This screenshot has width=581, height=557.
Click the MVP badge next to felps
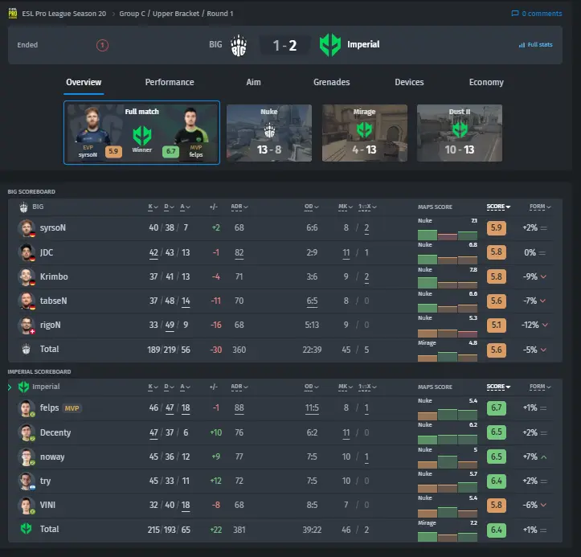72,408
